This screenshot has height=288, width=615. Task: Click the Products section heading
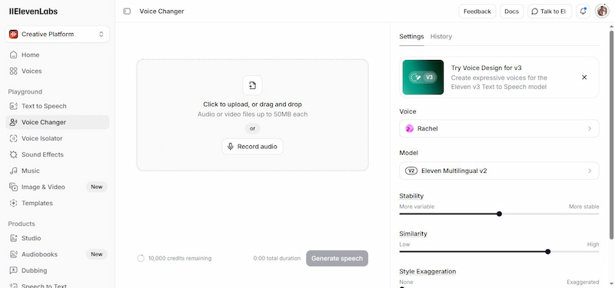pyautogui.click(x=22, y=223)
